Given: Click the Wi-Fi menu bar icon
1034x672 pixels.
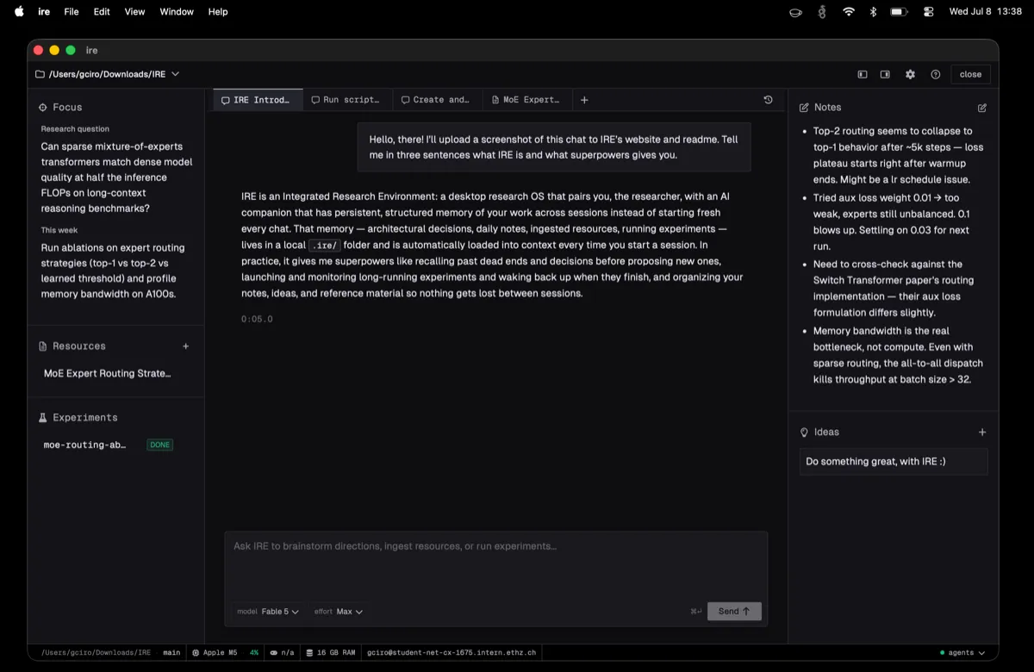Looking at the screenshot, I should tap(849, 12).
